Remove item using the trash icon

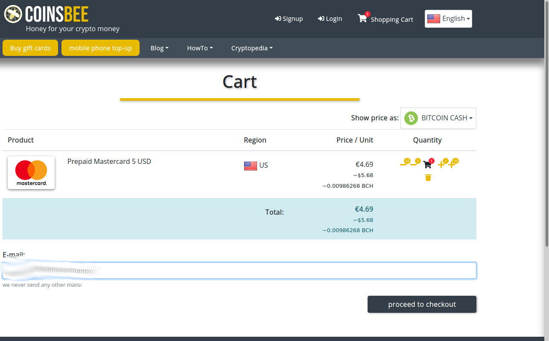pos(428,178)
